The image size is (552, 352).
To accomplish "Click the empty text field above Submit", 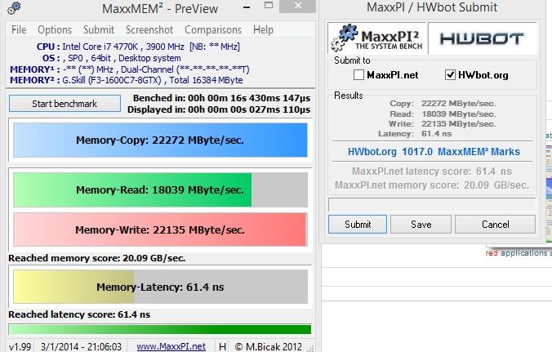I will click(432, 204).
